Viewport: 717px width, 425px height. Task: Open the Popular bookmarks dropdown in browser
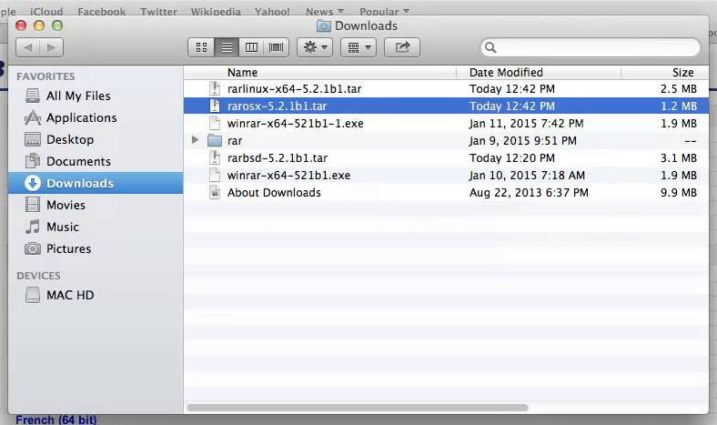pos(384,12)
